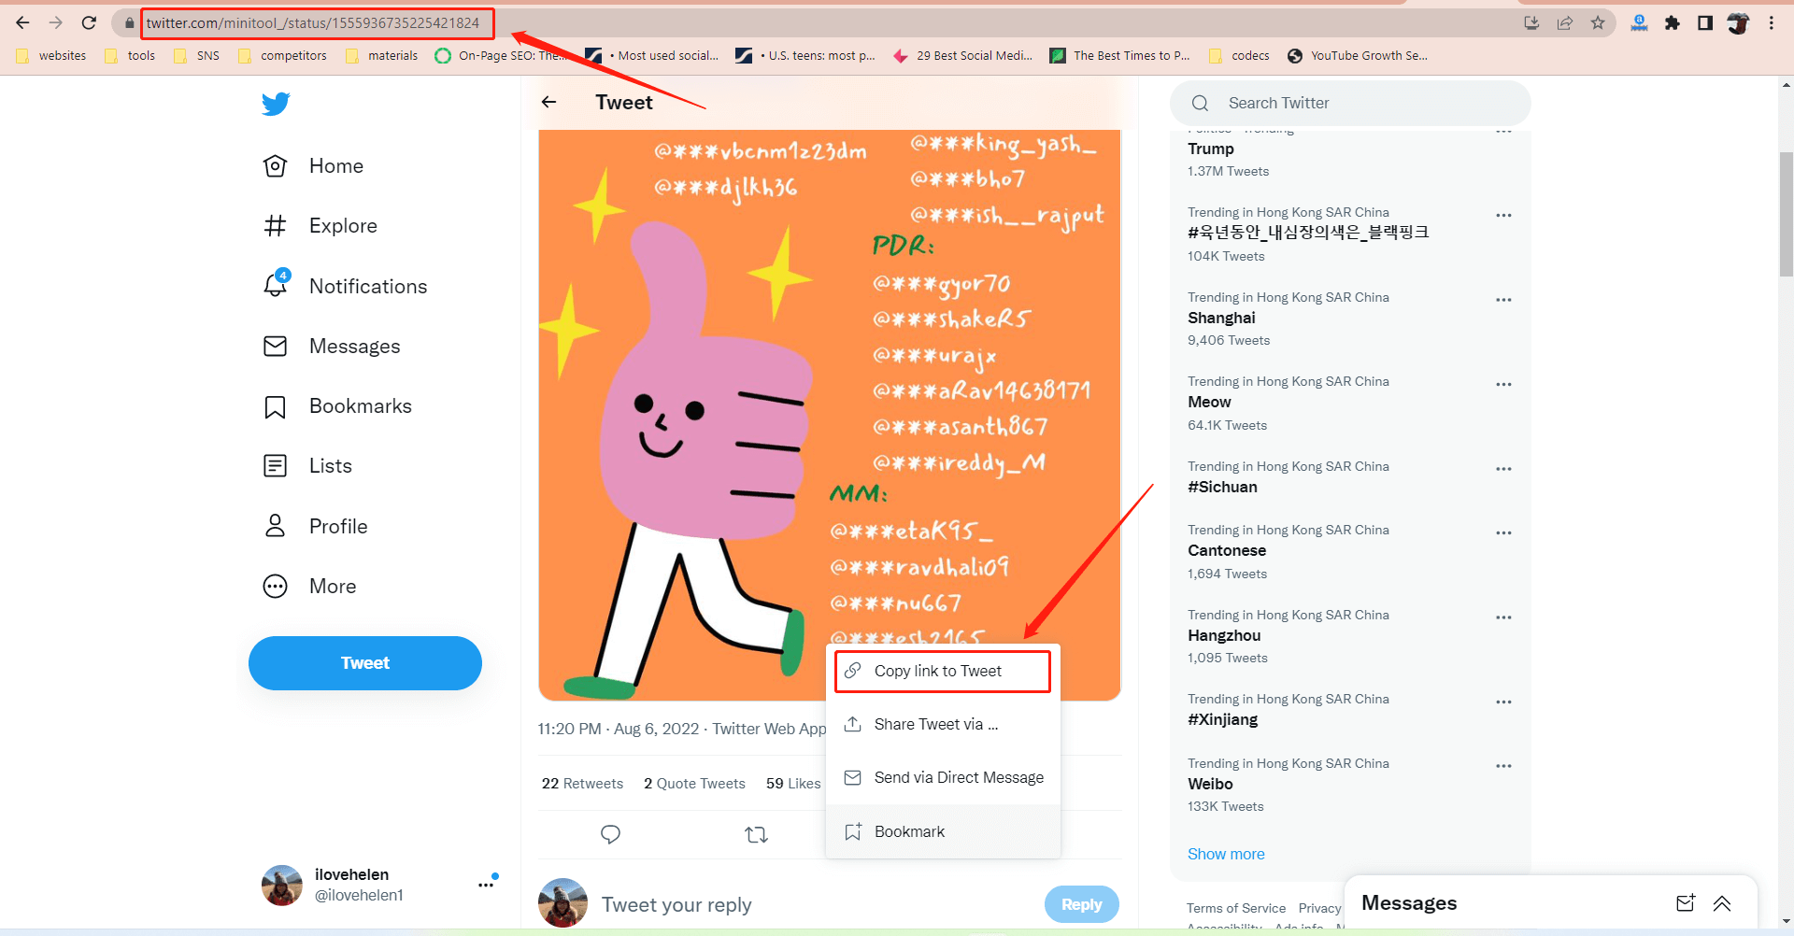Go to Explore via the hashtag icon
Image resolution: width=1794 pixels, height=936 pixels.
(275, 226)
